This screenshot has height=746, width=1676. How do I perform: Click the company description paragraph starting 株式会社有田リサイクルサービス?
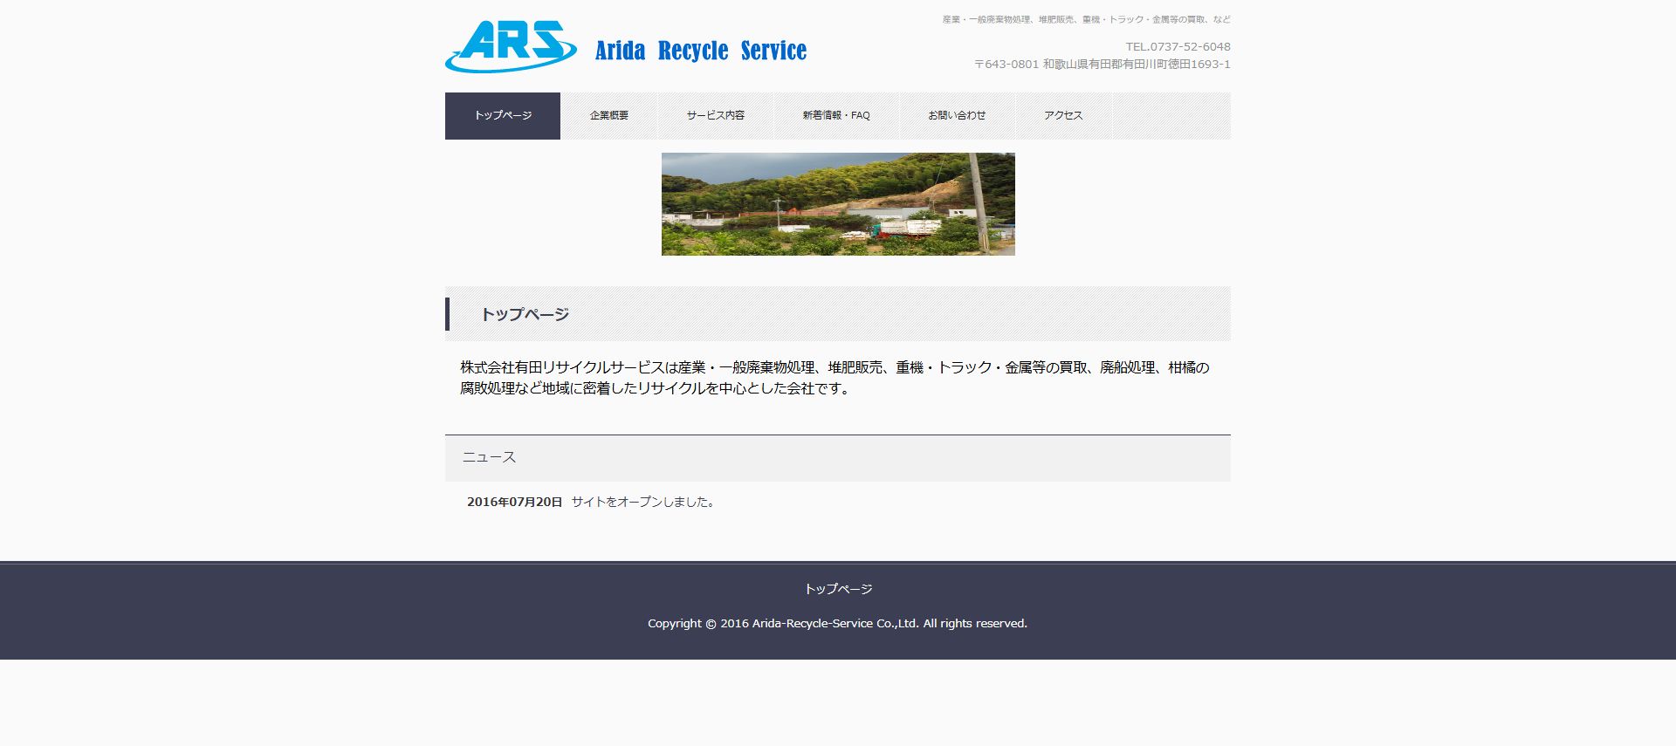[835, 378]
